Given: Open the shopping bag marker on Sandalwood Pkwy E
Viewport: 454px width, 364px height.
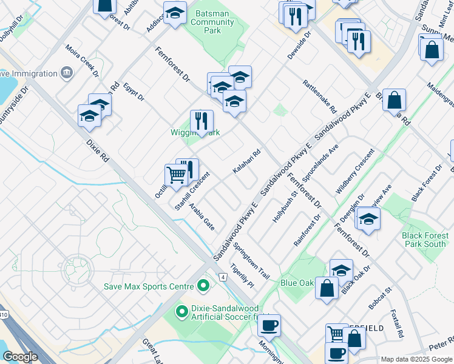Looking at the screenshot, I should coord(395,100).
